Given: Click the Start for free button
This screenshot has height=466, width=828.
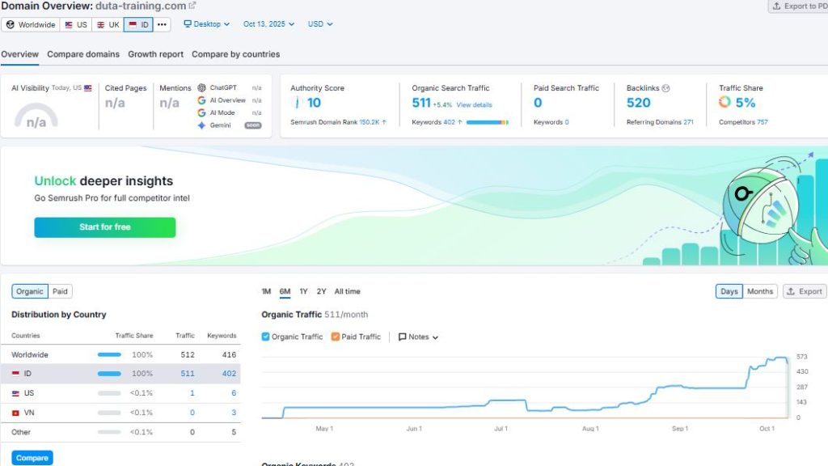Looking at the screenshot, I should pos(105,227).
